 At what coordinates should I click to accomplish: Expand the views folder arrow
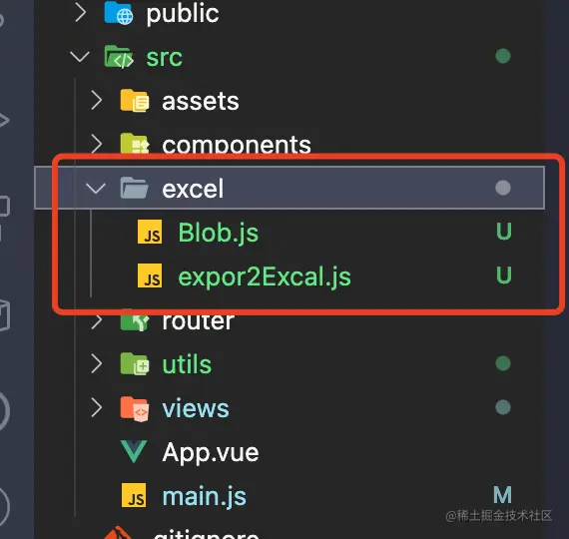click(97, 407)
